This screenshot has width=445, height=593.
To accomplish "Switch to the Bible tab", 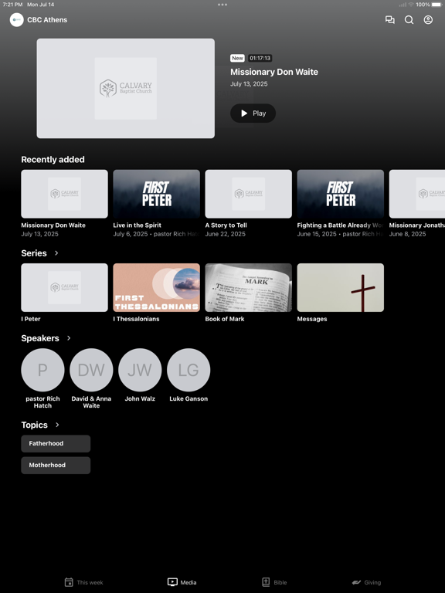I will pyautogui.click(x=274, y=582).
